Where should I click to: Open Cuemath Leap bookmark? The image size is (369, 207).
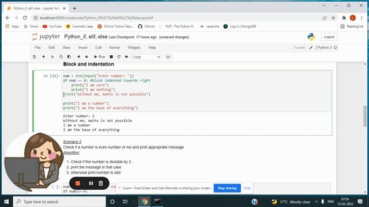(80, 26)
